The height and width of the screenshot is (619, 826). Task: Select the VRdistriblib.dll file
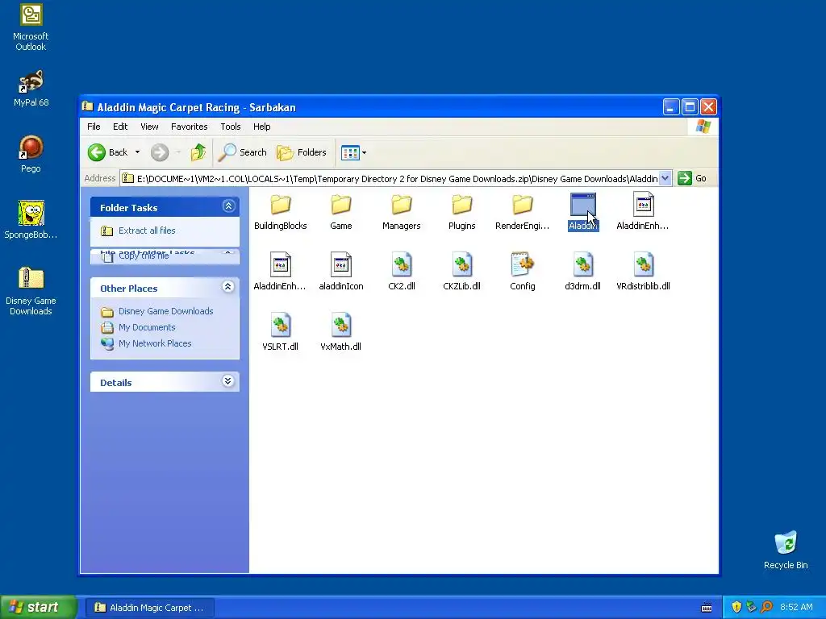pyautogui.click(x=643, y=272)
